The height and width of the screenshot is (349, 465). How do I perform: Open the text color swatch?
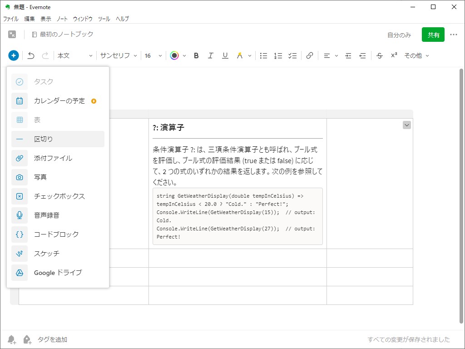click(x=174, y=55)
